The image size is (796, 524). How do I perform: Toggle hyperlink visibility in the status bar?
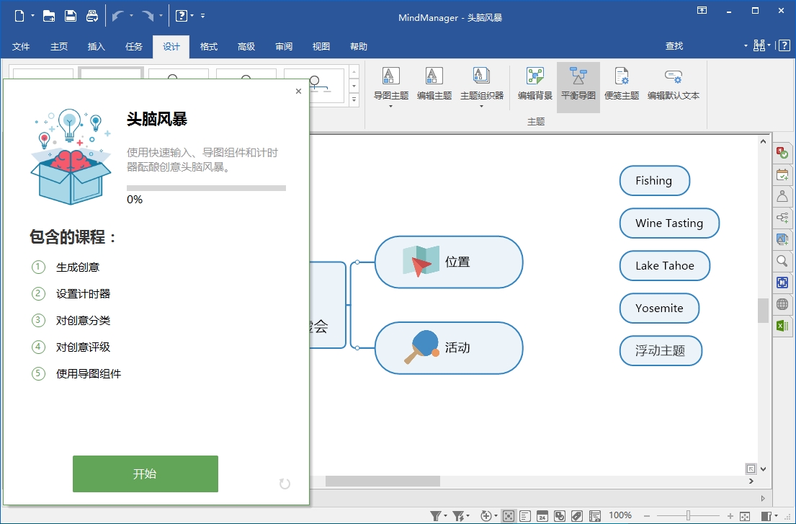[560, 515]
